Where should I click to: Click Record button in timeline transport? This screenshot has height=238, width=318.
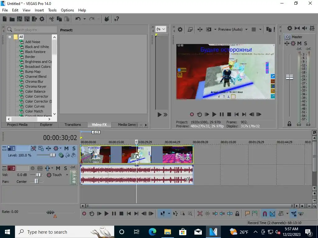point(84,214)
